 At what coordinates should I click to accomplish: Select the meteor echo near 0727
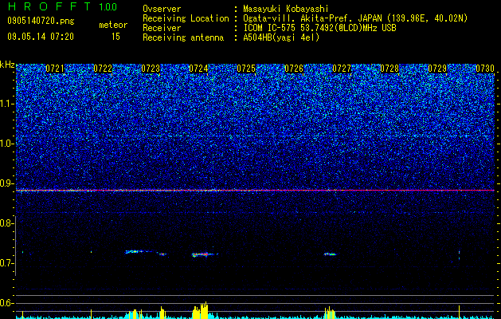click(x=330, y=254)
